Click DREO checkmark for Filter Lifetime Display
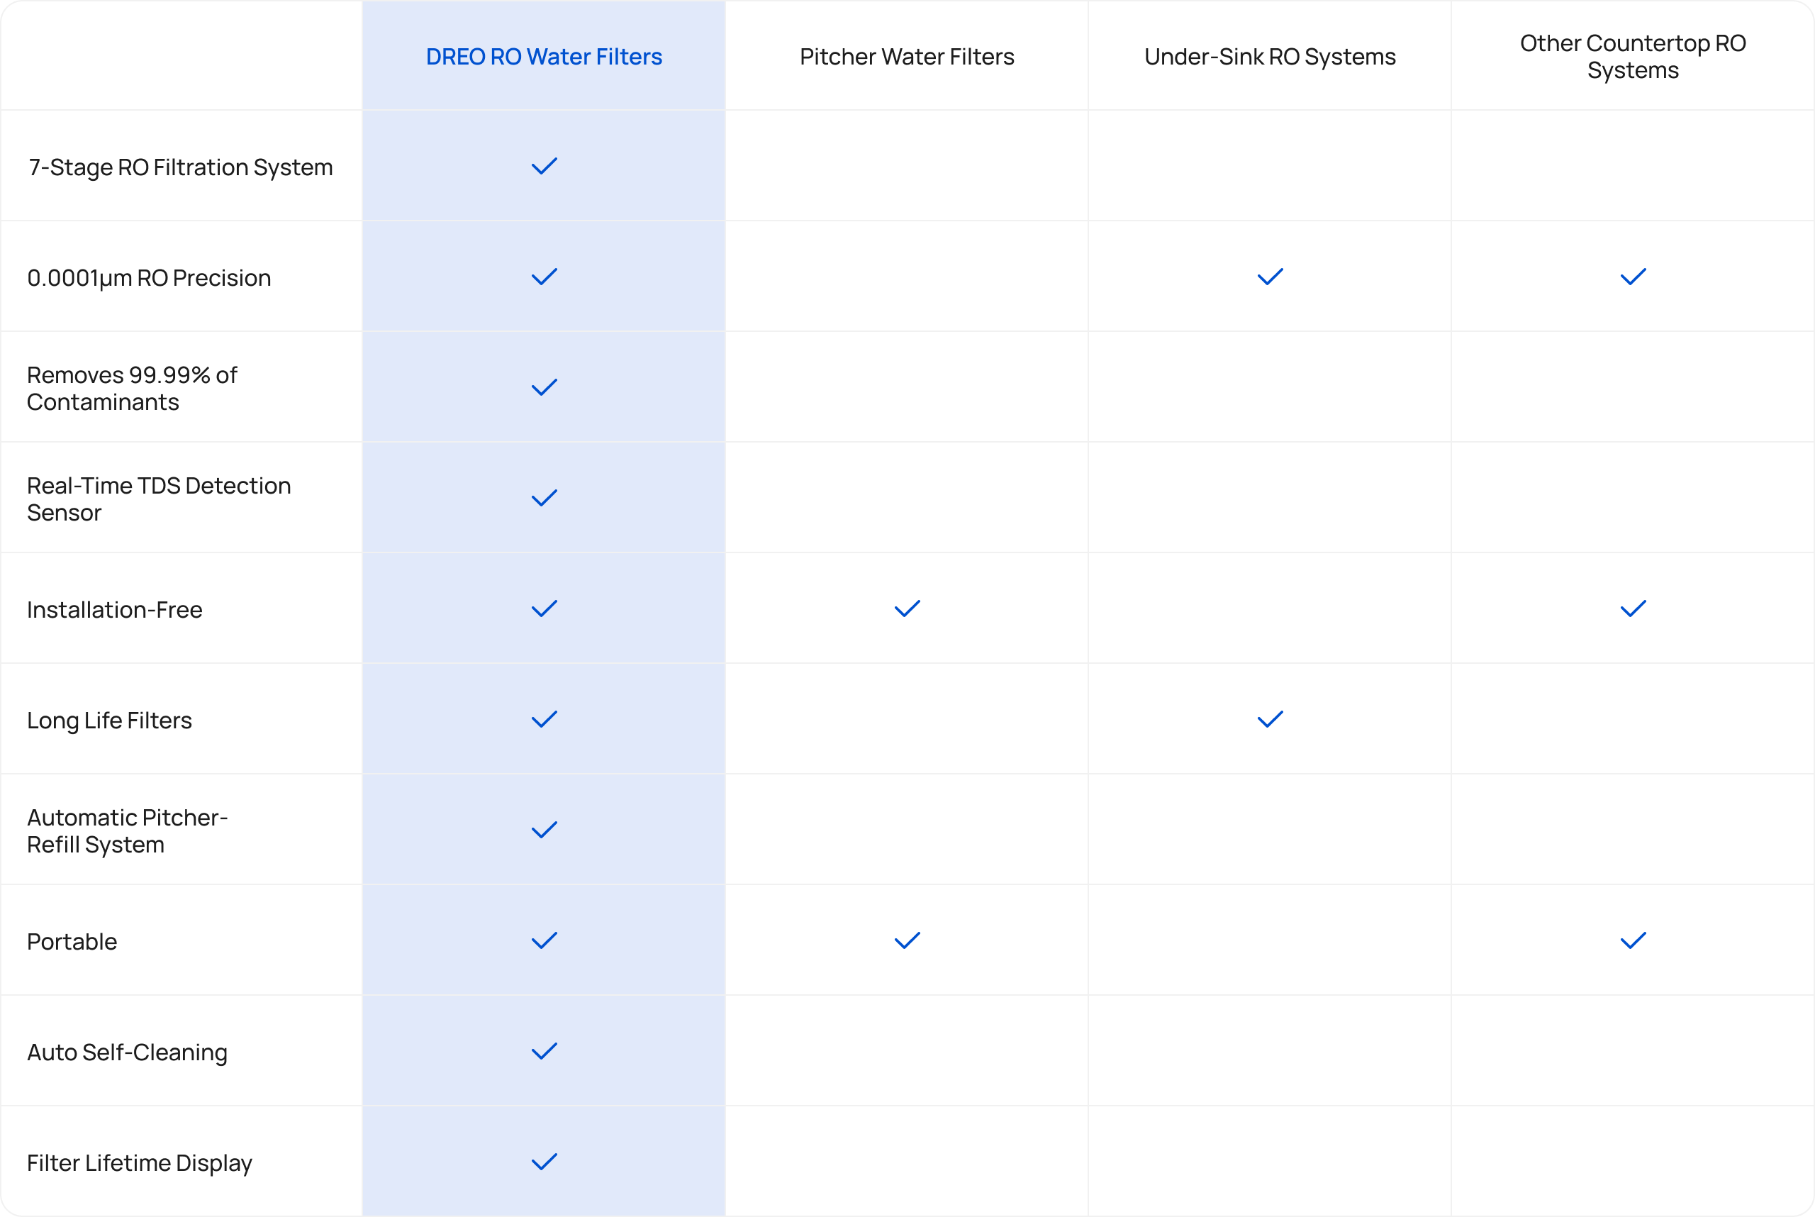 tap(544, 1162)
